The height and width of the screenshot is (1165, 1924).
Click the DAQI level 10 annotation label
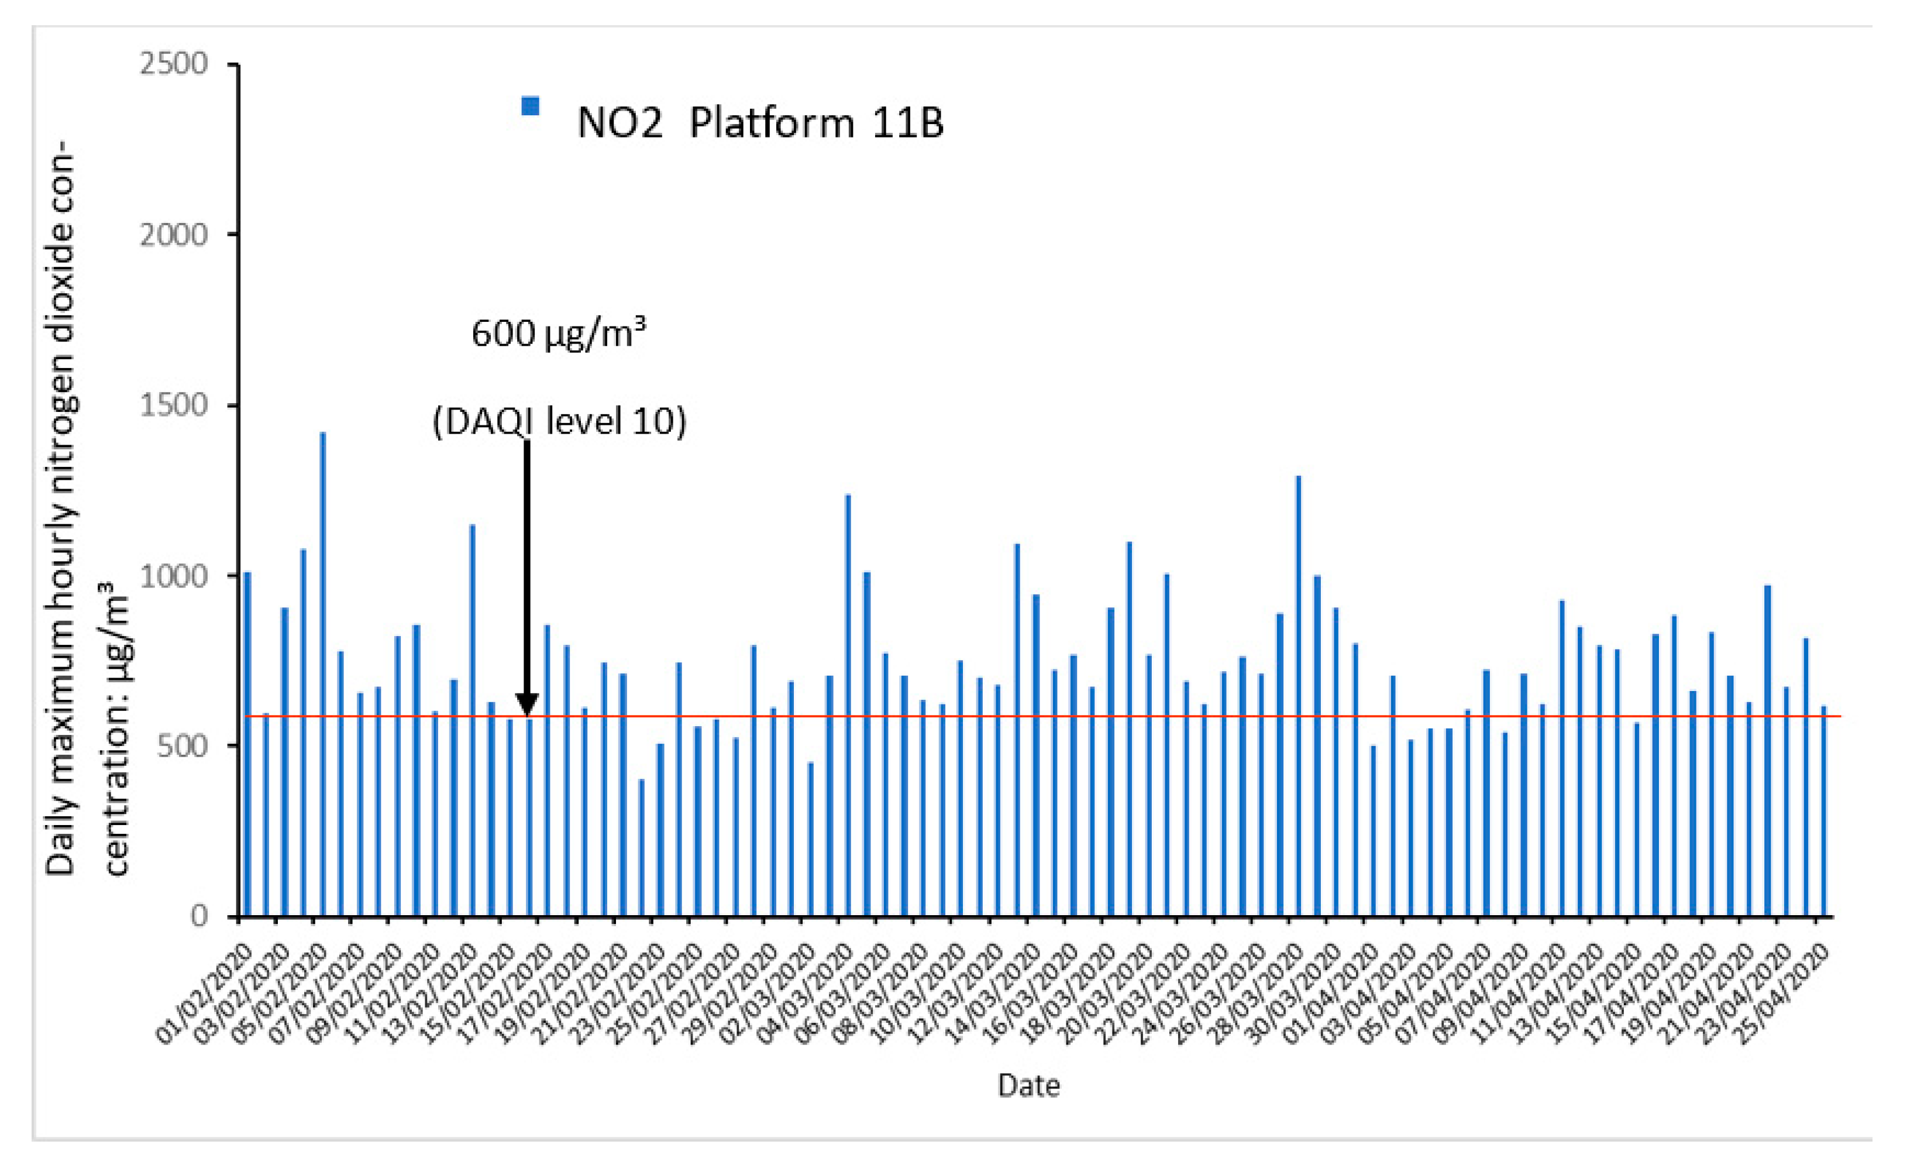coord(559,422)
